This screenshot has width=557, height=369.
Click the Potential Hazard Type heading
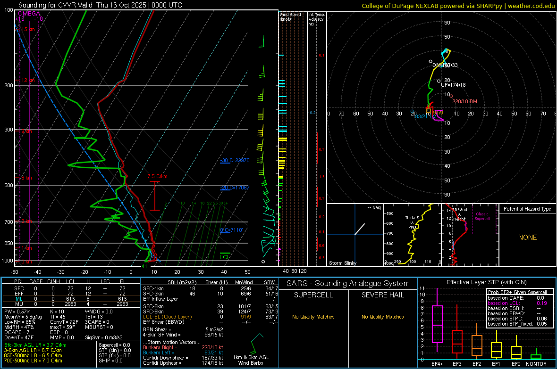coord(527,209)
